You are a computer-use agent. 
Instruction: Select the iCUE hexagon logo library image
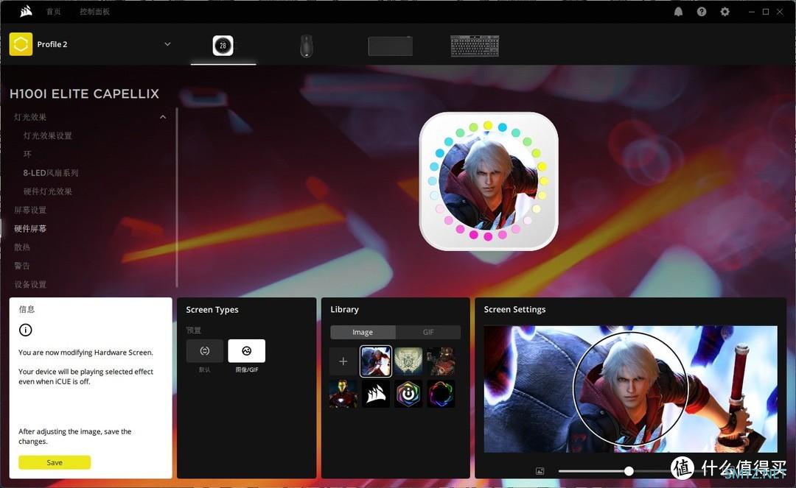[x=408, y=394]
